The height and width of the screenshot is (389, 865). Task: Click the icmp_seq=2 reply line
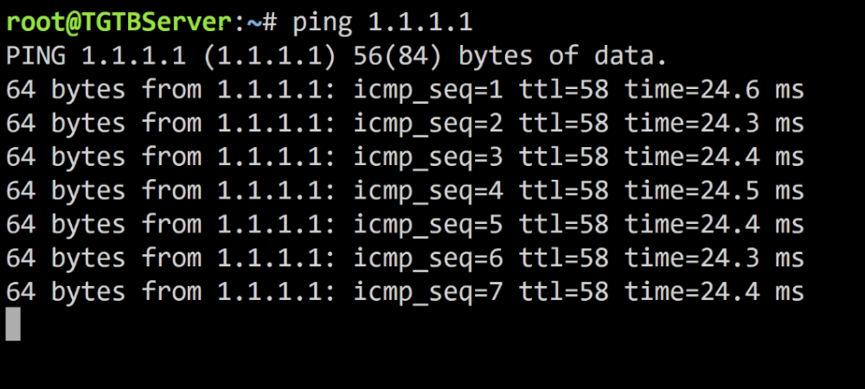pos(405,124)
